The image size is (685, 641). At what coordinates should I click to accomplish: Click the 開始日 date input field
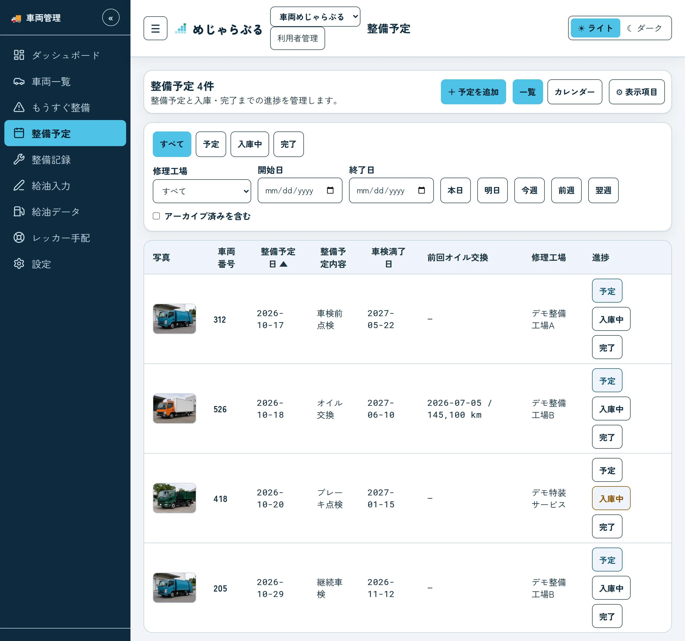click(x=300, y=190)
